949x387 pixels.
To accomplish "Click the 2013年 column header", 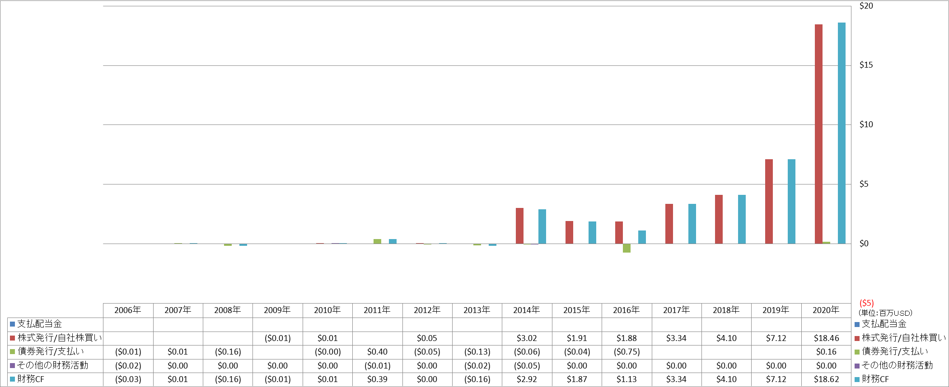I will tap(477, 310).
